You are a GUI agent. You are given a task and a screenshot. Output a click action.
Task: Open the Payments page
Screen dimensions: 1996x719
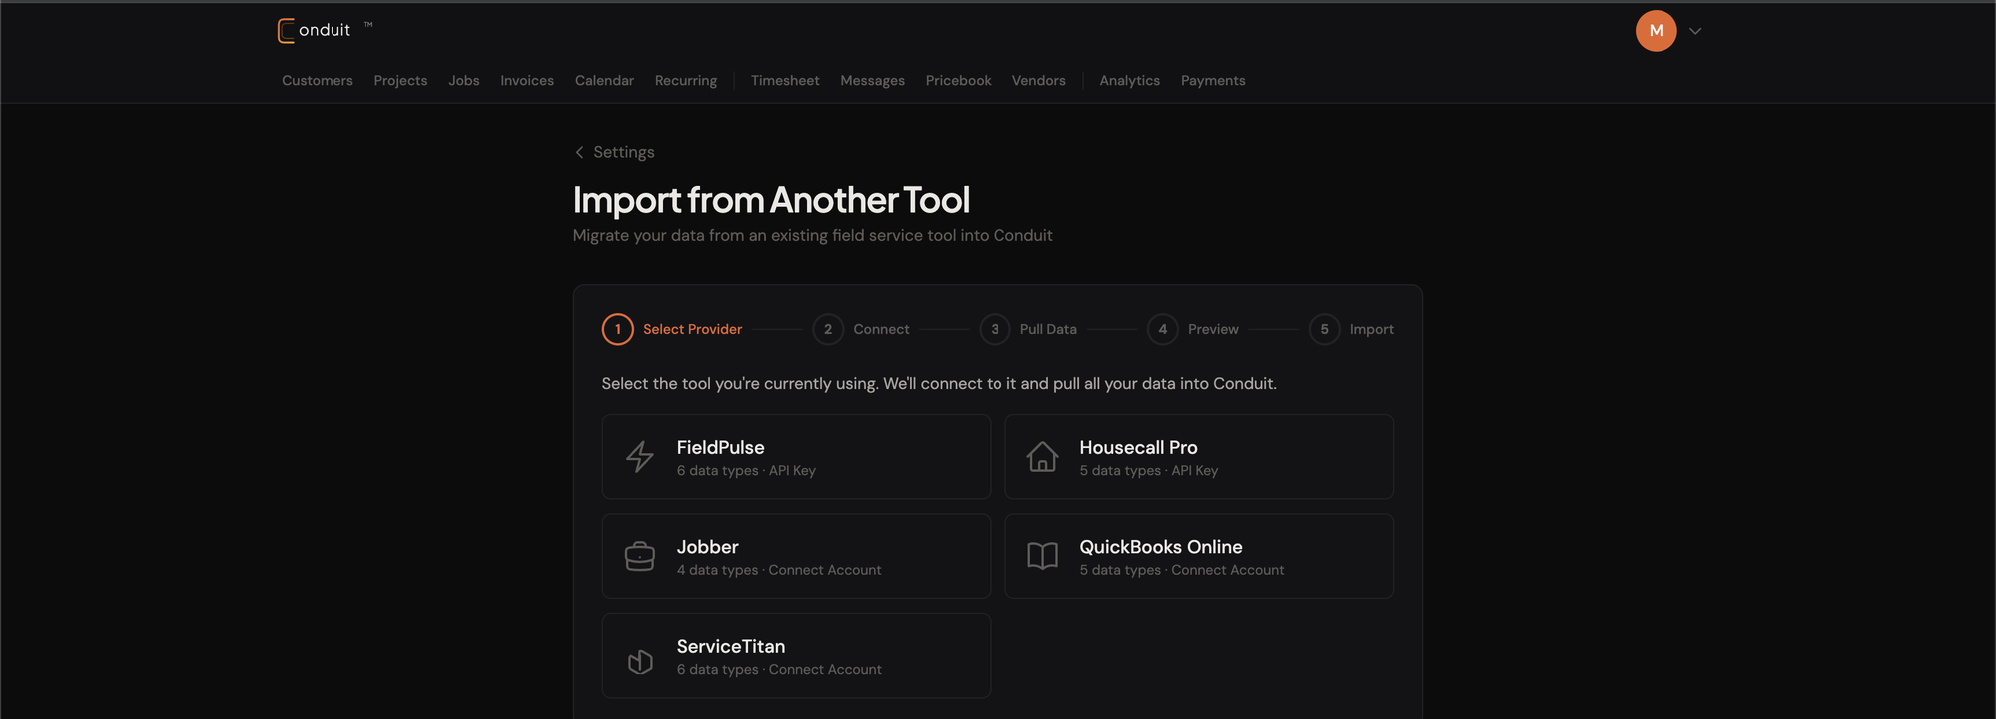[1213, 81]
